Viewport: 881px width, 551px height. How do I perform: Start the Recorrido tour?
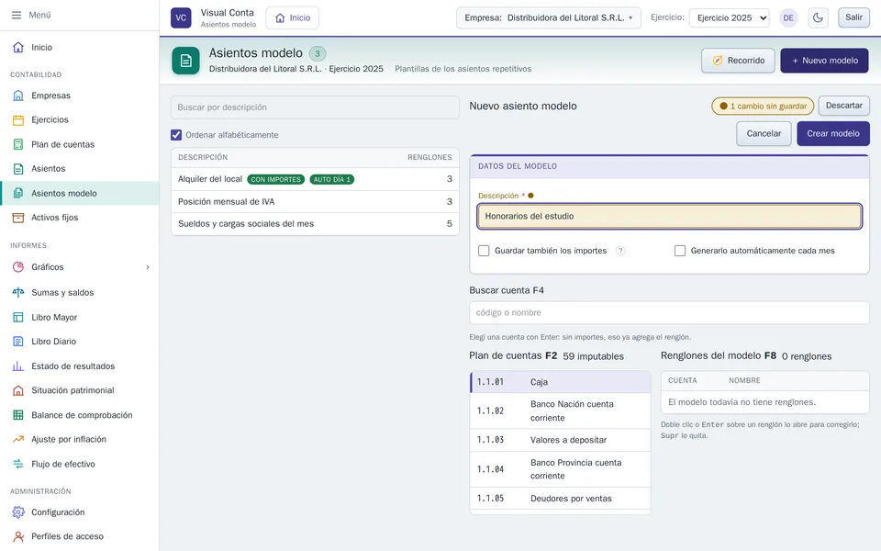coord(738,61)
